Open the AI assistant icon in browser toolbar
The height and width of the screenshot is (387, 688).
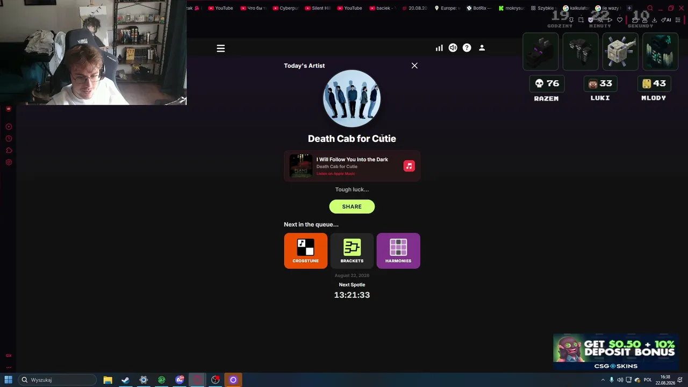coord(666,20)
